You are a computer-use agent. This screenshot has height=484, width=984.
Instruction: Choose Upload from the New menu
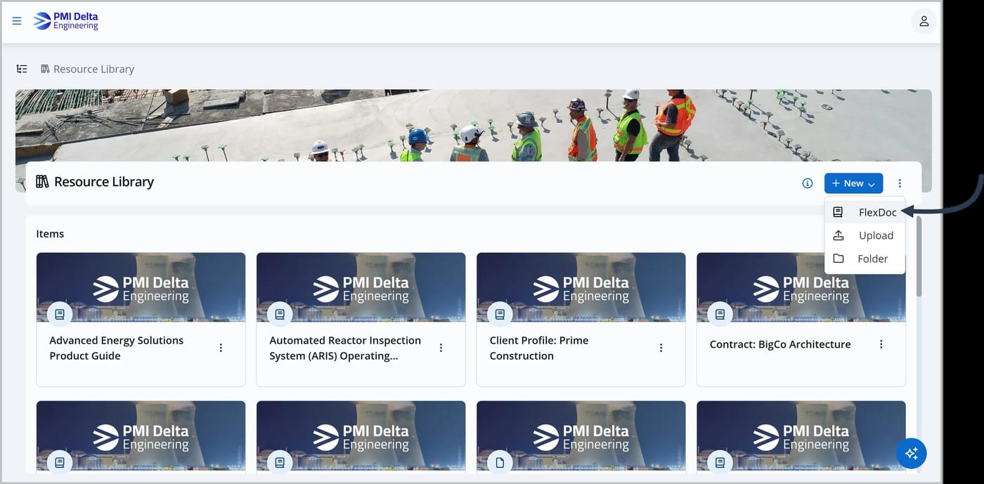[865, 235]
